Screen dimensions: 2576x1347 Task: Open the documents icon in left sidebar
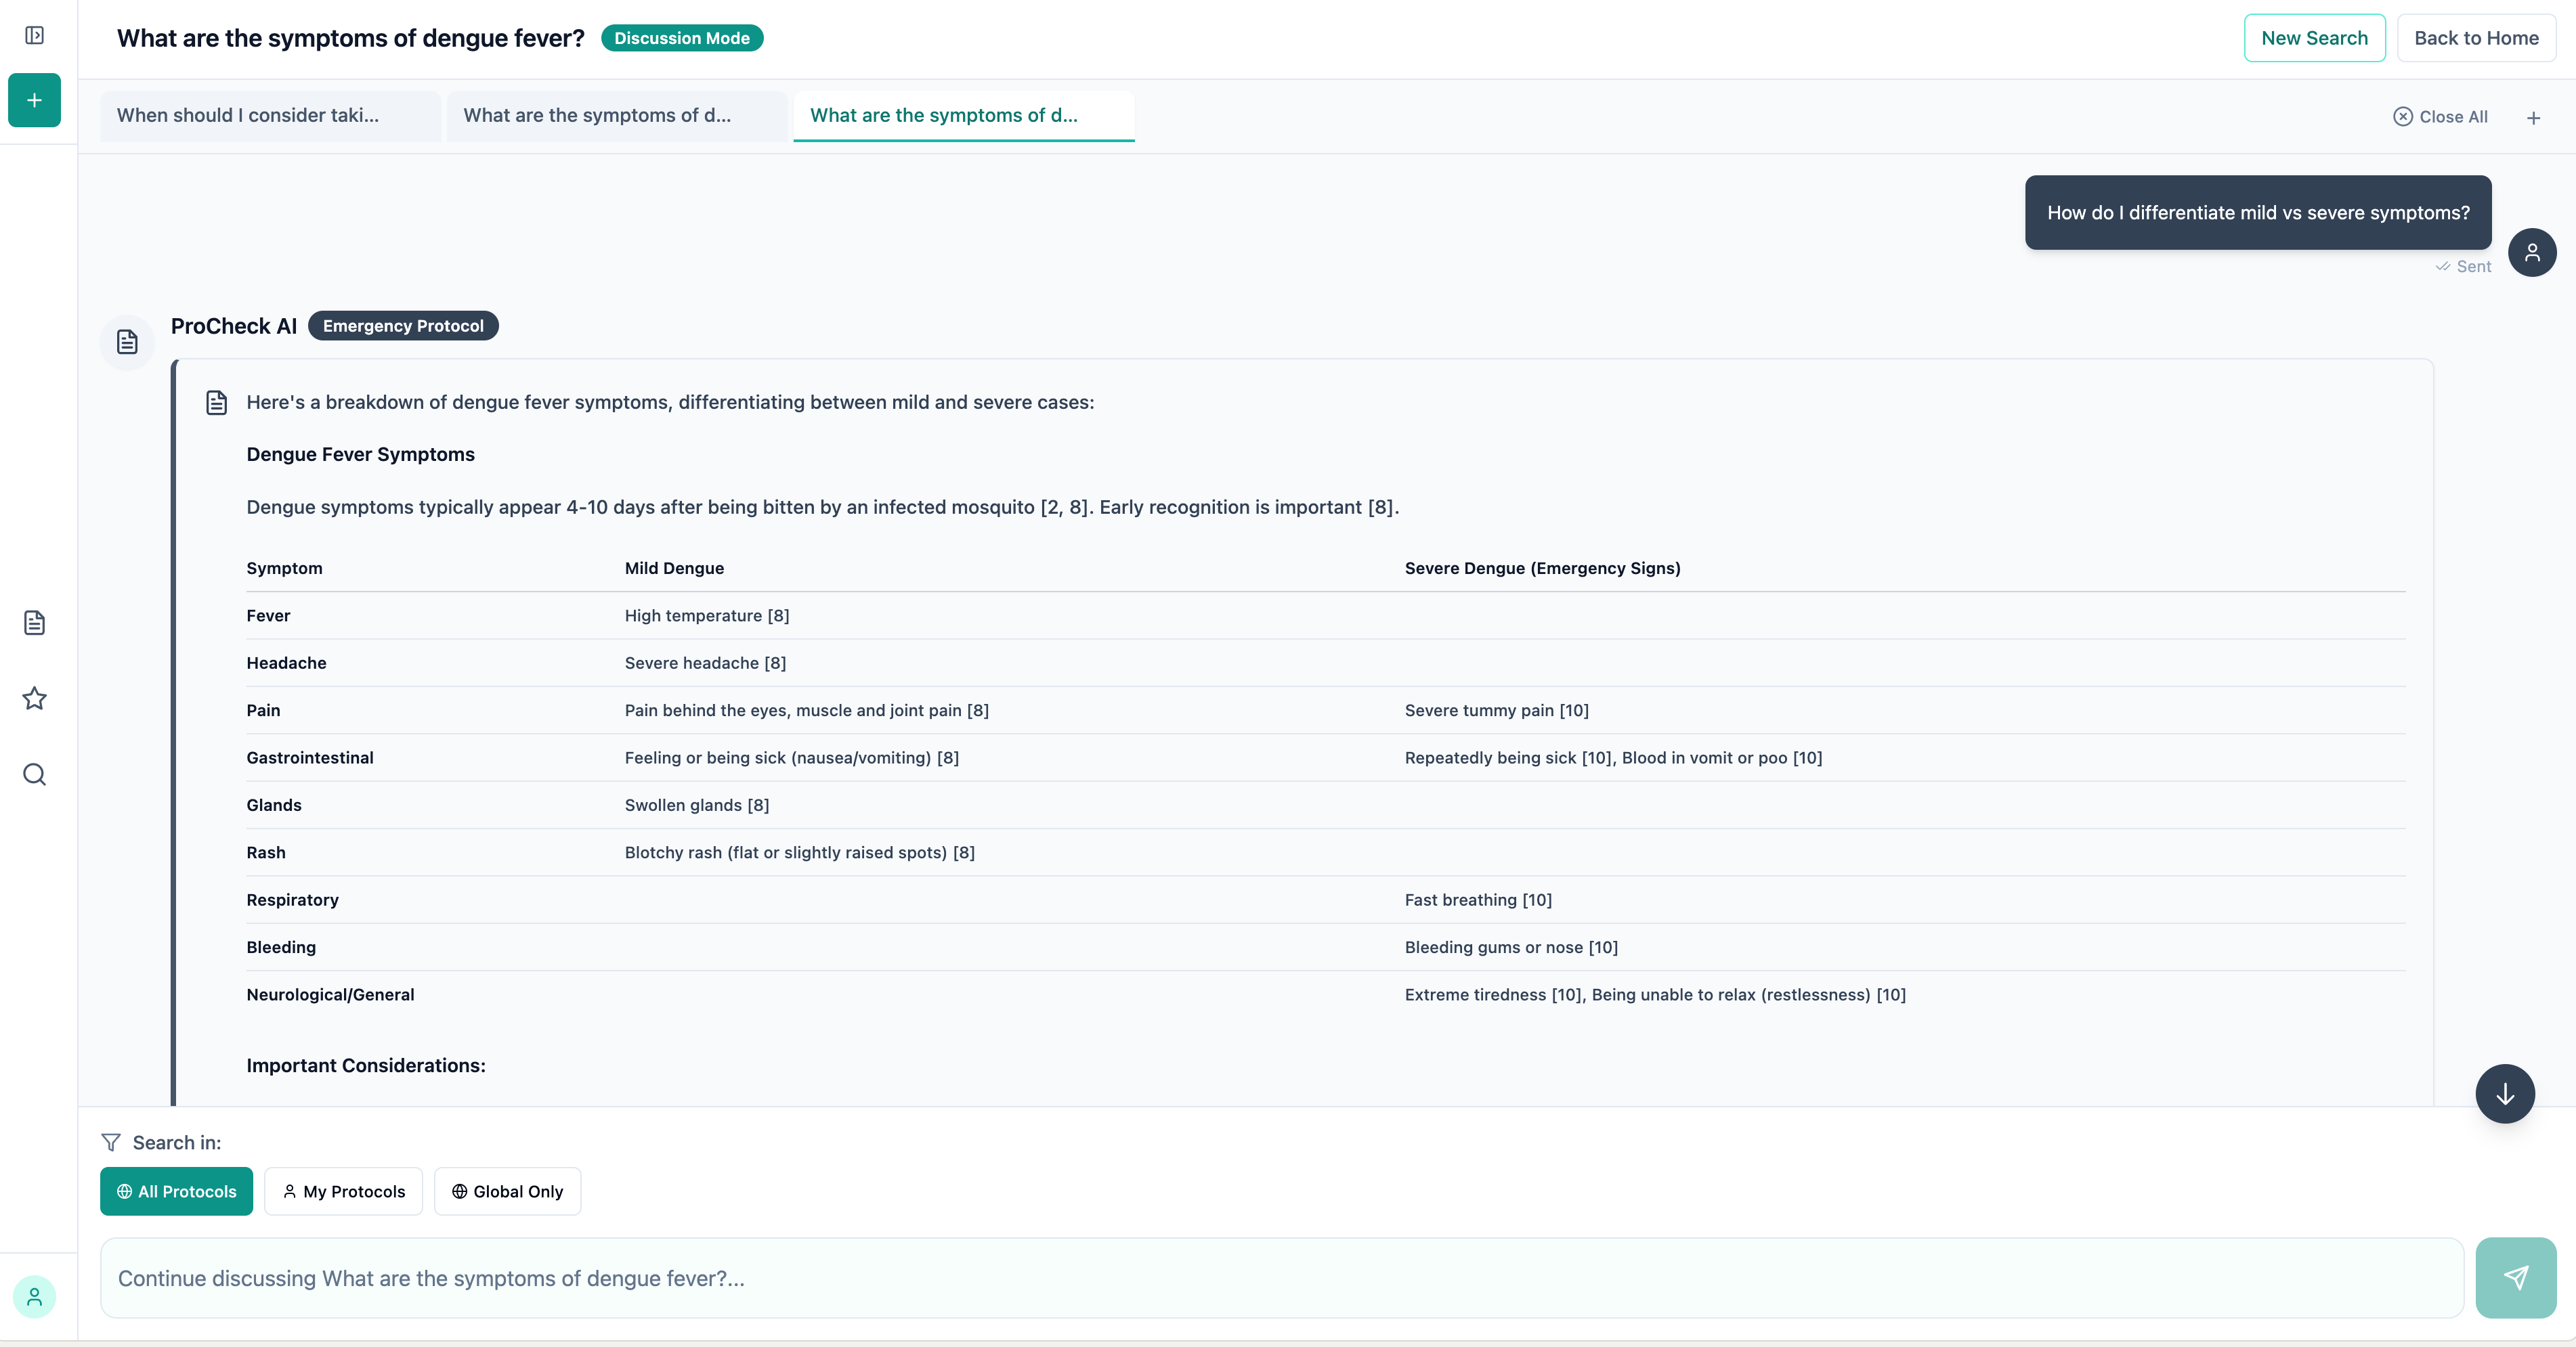coord(34,623)
